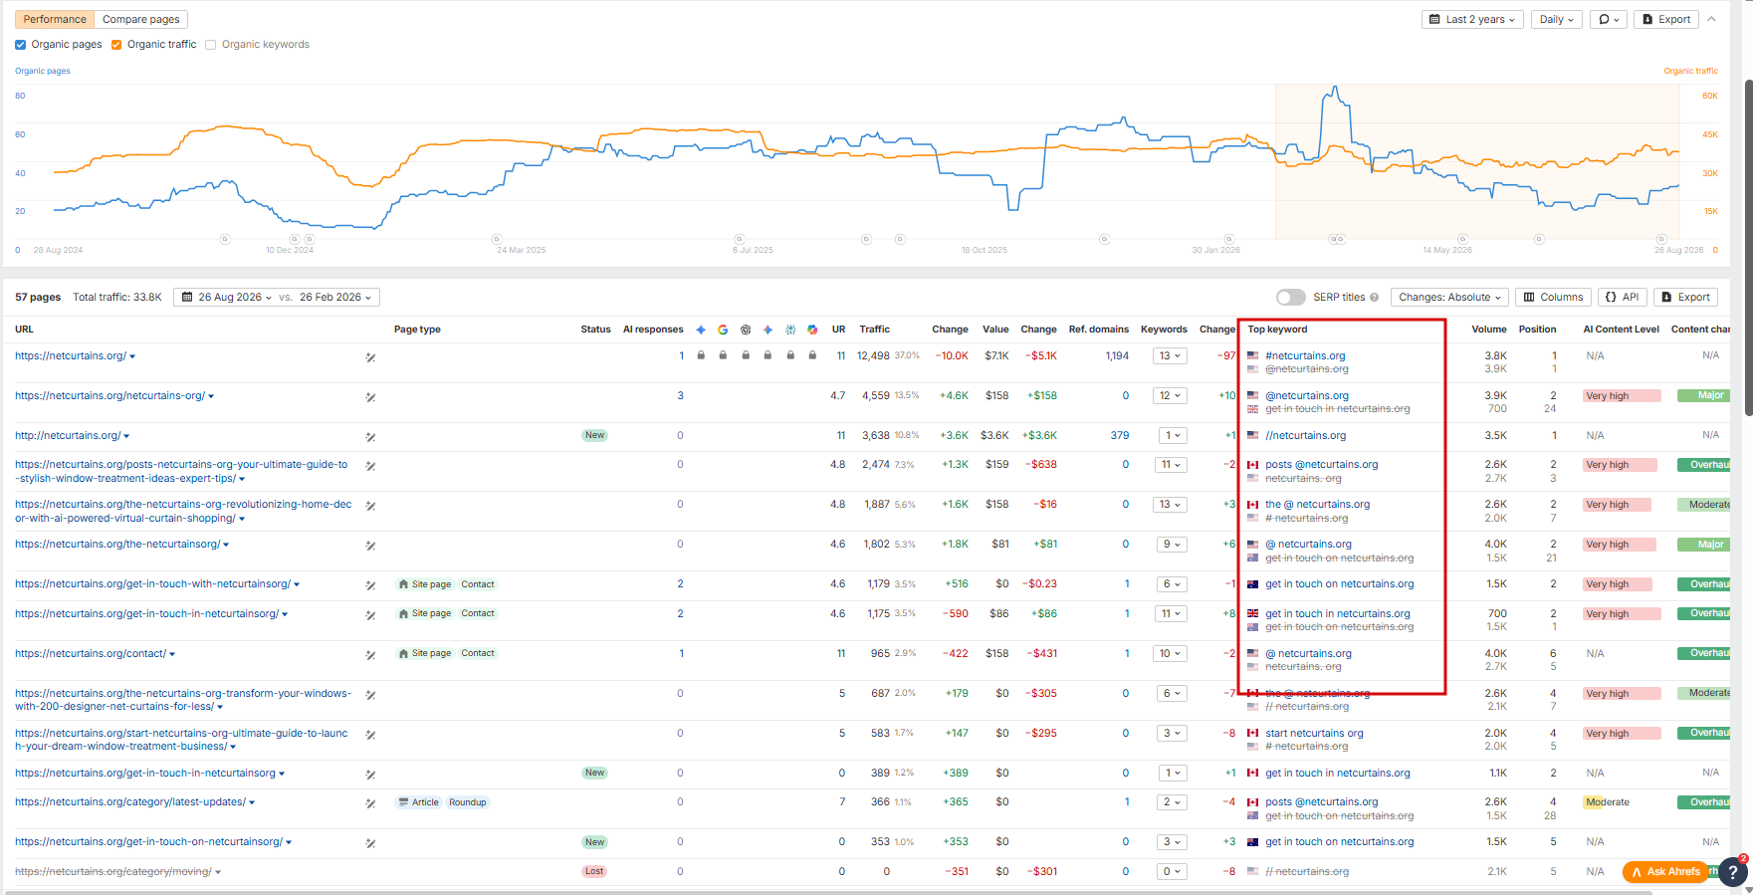This screenshot has width=1753, height=895.
Task: Select the Performance tab
Action: [x=55, y=19]
